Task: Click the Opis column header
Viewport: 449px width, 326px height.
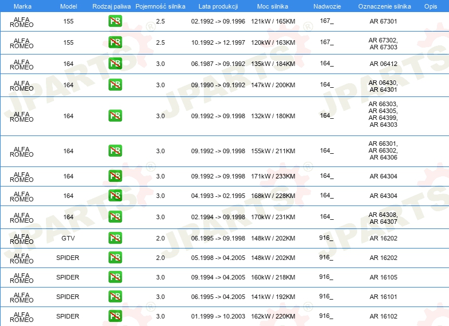Action: coord(431,6)
